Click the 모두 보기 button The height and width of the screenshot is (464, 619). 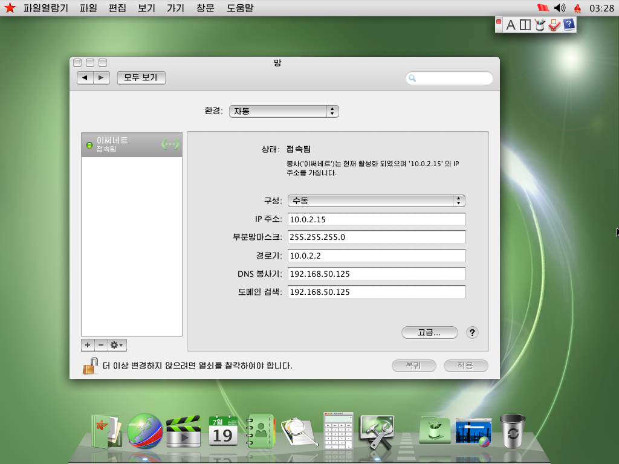[x=141, y=78]
